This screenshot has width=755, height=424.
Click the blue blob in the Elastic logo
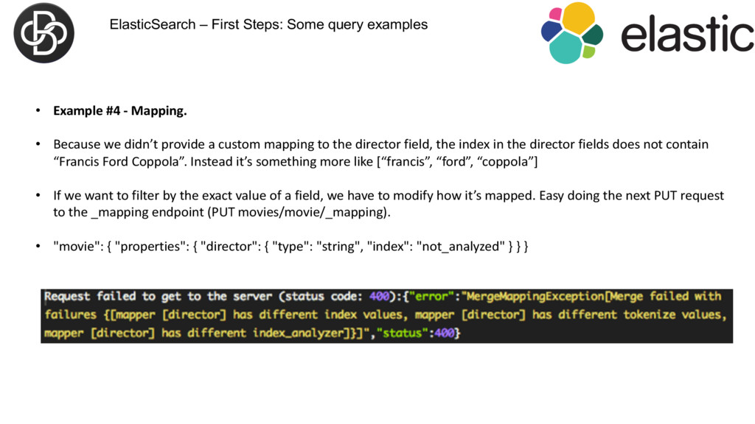551,31
